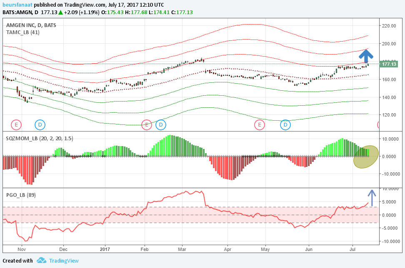405x268 pixels.
Task: Click the 220.00 price axis label
Action: coord(389,26)
